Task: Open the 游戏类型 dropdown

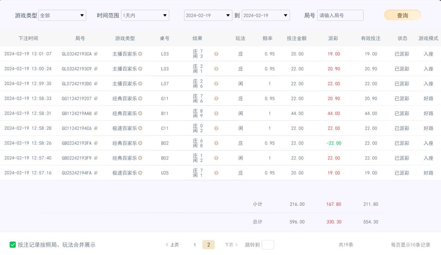Action: [x=62, y=16]
